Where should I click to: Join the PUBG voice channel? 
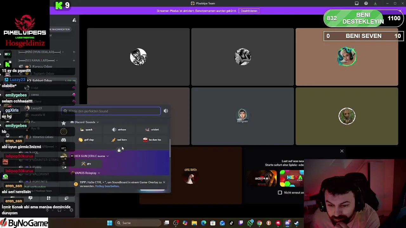click(x=37, y=167)
